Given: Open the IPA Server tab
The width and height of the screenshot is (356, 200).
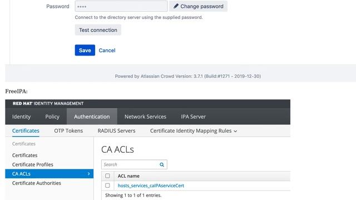Looking at the screenshot, I should (x=193, y=117).
